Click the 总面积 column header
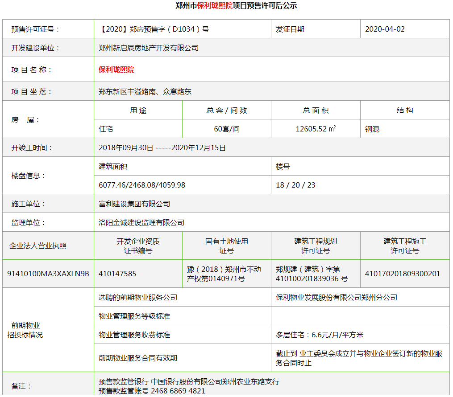The height and width of the screenshot is (397, 453). pos(316,110)
